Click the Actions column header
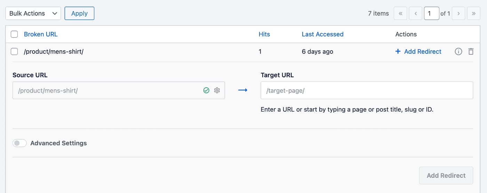 406,34
